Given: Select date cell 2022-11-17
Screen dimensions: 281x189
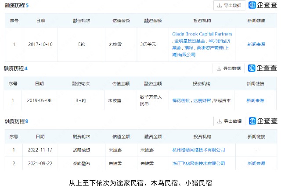Looking at the screenshot, I should point(40,150).
